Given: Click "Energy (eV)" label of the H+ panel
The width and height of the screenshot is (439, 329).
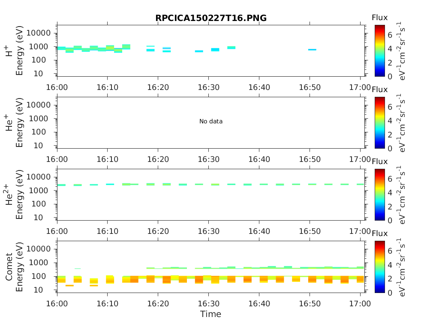Looking at the screenshot, I should click(19, 51).
